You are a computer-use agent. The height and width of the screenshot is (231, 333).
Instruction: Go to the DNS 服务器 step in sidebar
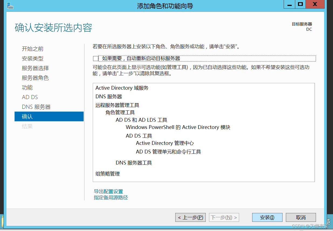36,107
